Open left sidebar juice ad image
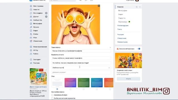178x100 pixels. point(38,77)
